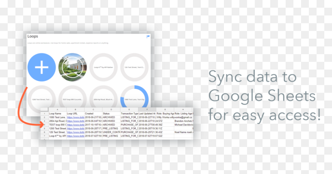Click the '1080 Test Lane' name cell
The image size is (332, 174).
coord(58,117)
